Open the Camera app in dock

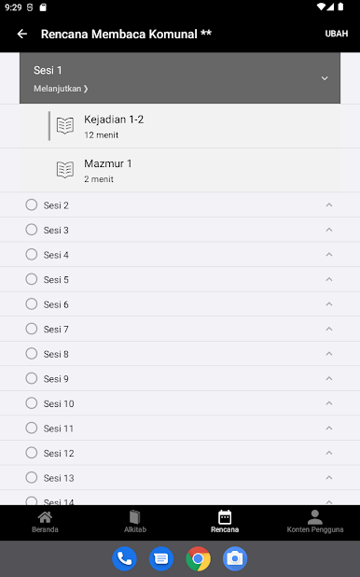pos(235,558)
